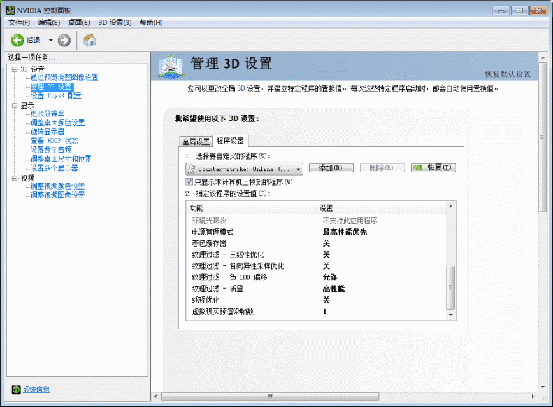Click the NVIDIA logo on 恢复 button
The image size is (553, 407).
pos(417,169)
